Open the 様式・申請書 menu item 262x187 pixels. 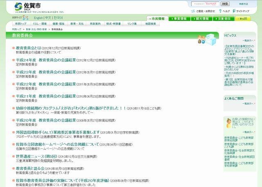[114, 24]
